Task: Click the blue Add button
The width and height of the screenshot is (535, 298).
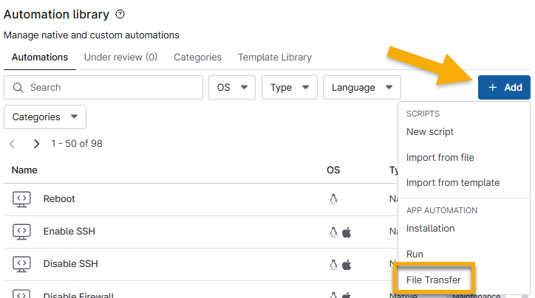Action: [x=504, y=88]
